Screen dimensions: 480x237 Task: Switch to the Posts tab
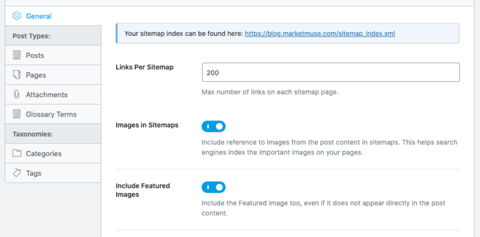[x=53, y=55]
